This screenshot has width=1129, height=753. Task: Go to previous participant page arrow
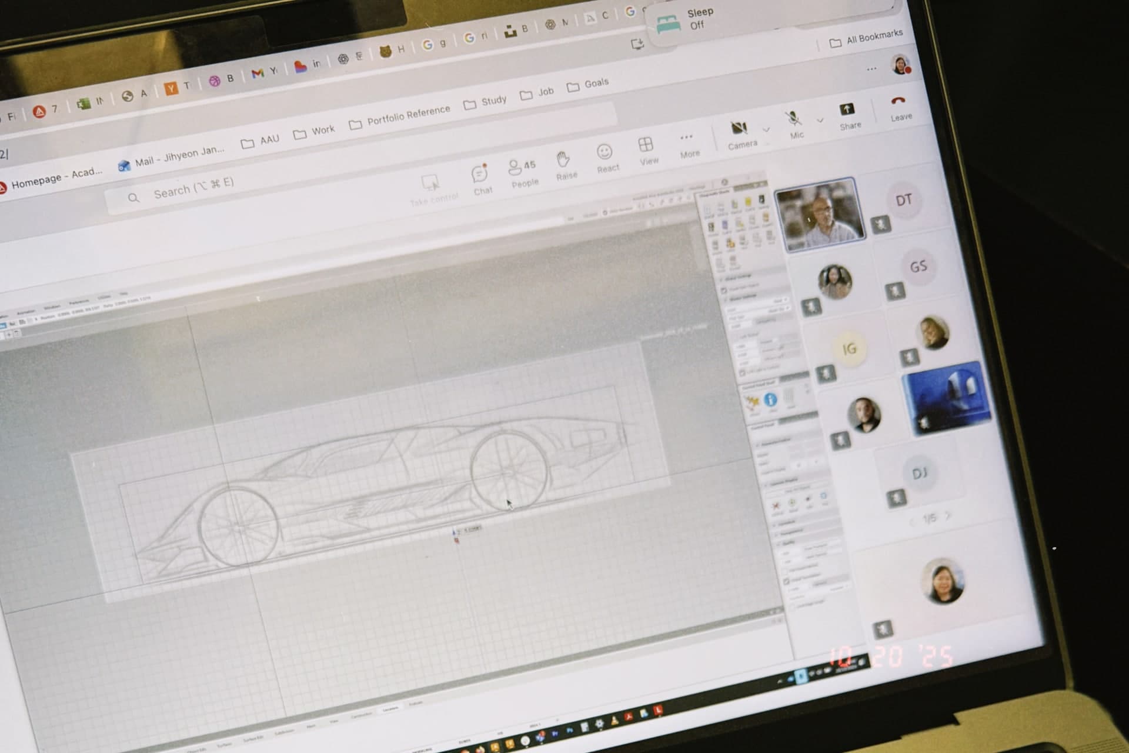click(x=912, y=522)
